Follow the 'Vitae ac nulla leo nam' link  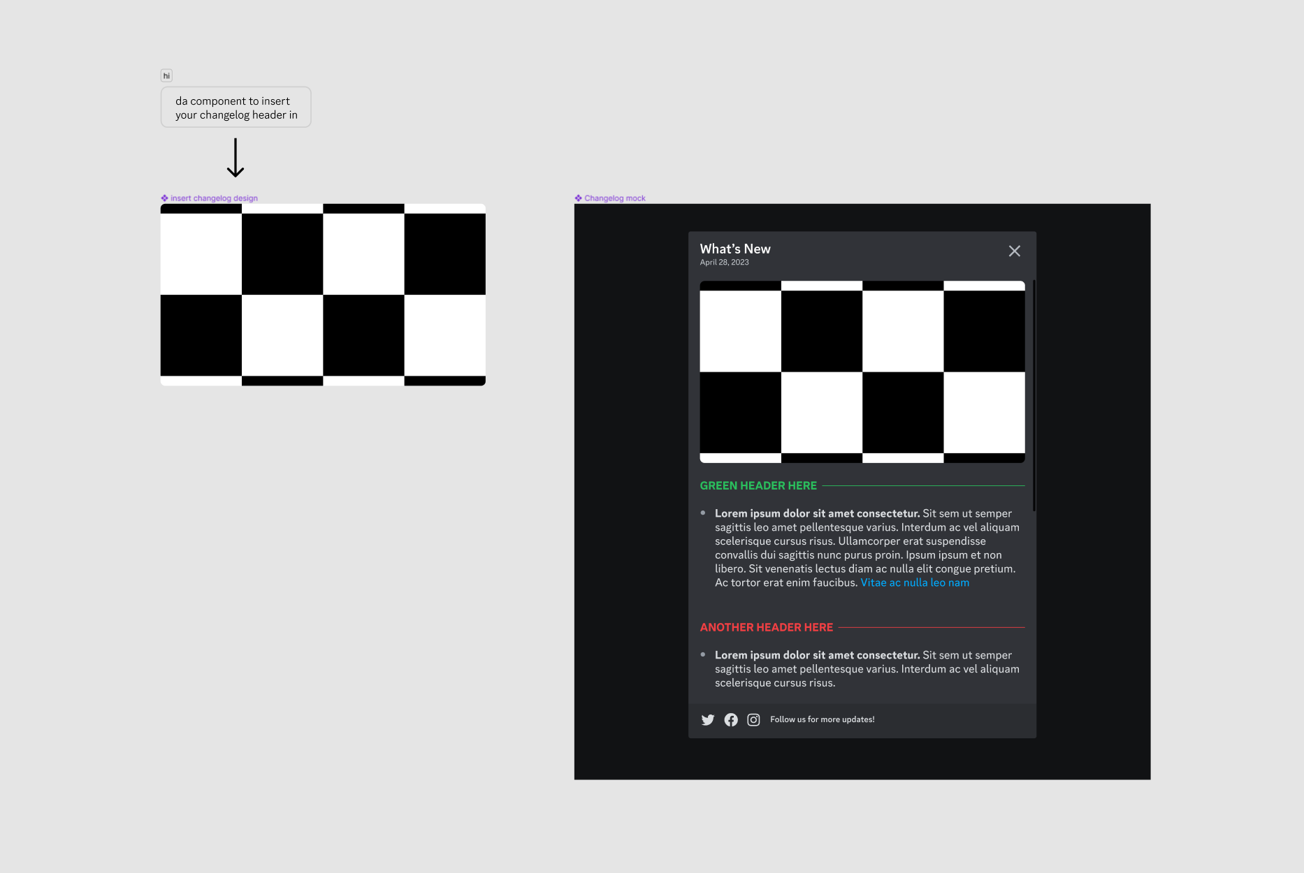(x=915, y=582)
